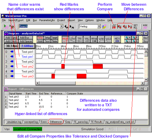Click the diagram horizontal scroll left arrow
Viewport: 152px width, 140px height.
pyautogui.click(x=37, y=83)
